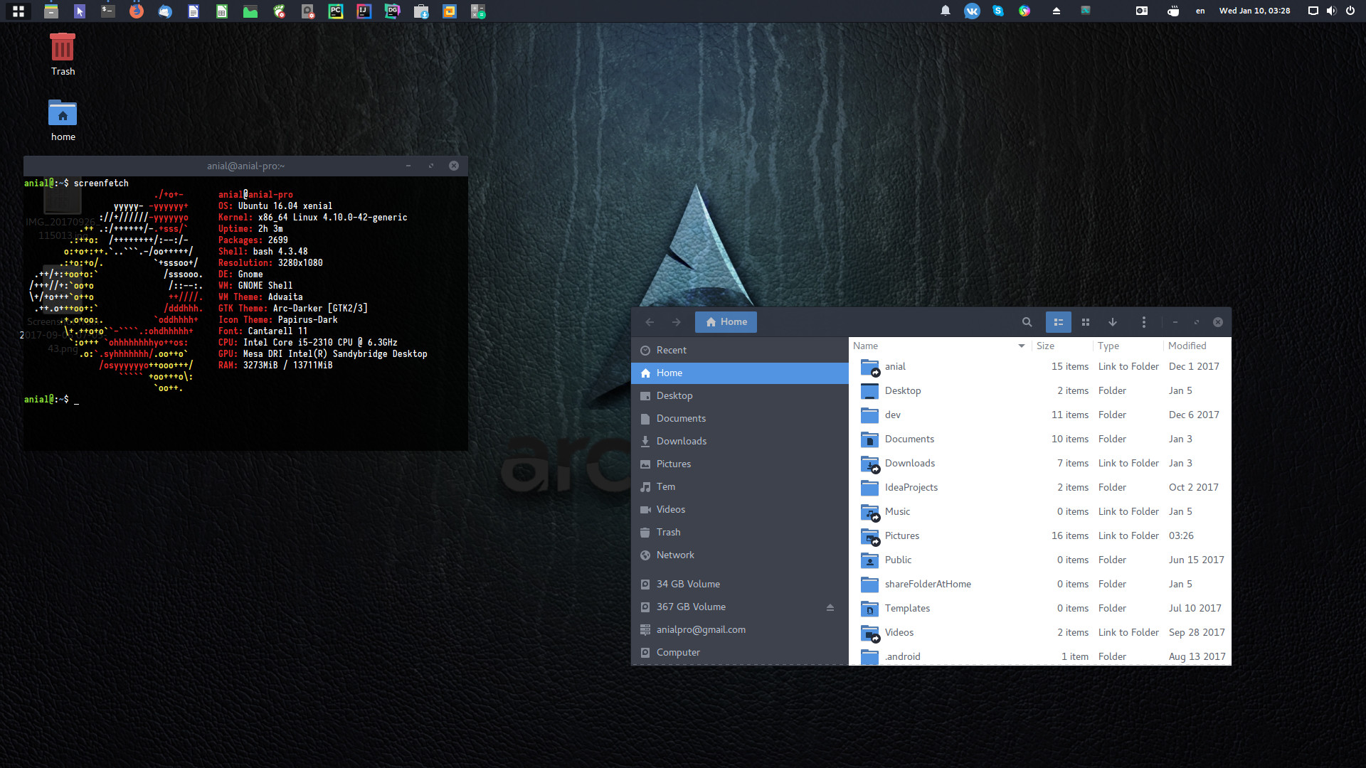Open Trash in the Files sidebar
The width and height of the screenshot is (1366, 768).
tap(740, 533)
